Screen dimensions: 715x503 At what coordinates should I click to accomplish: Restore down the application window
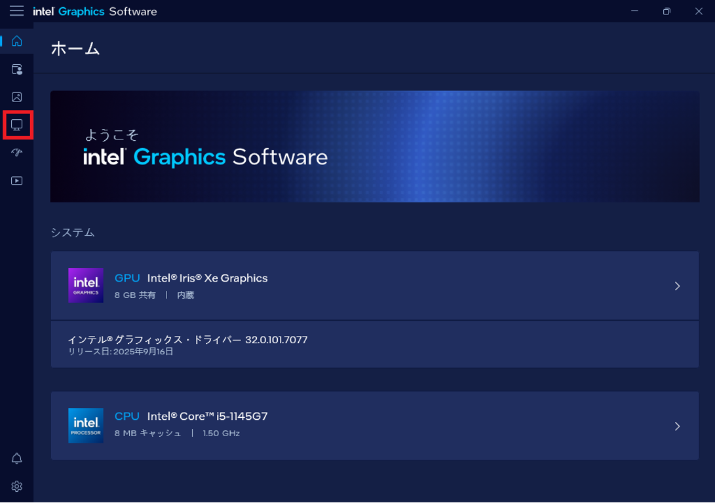pyautogui.click(x=667, y=11)
